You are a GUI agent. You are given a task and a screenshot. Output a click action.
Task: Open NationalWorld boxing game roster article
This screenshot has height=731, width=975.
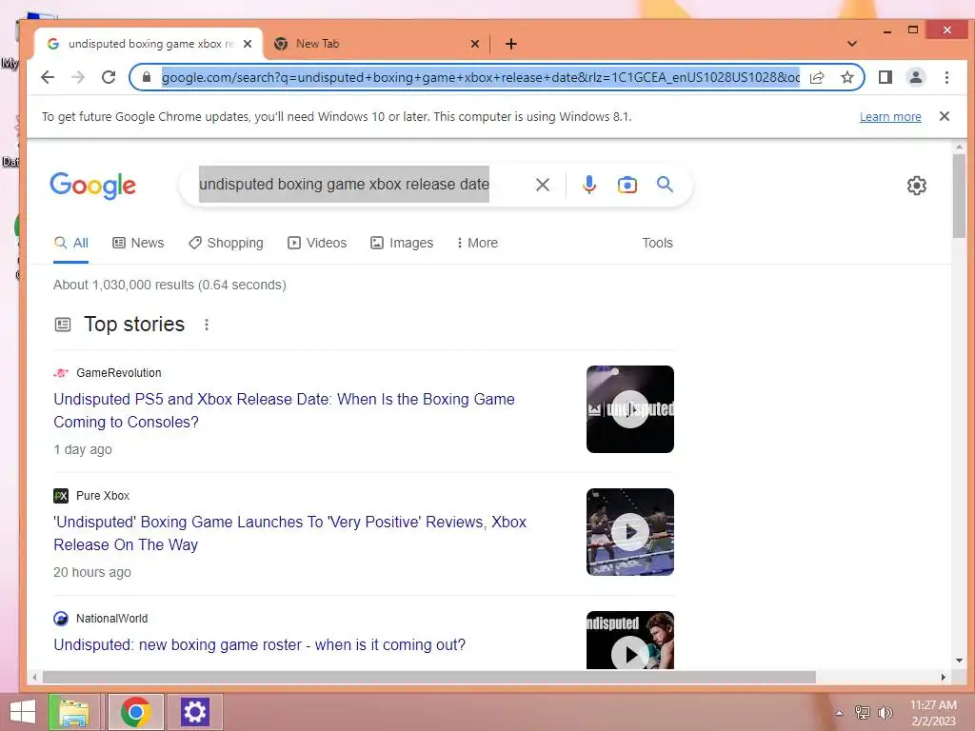[x=259, y=644]
